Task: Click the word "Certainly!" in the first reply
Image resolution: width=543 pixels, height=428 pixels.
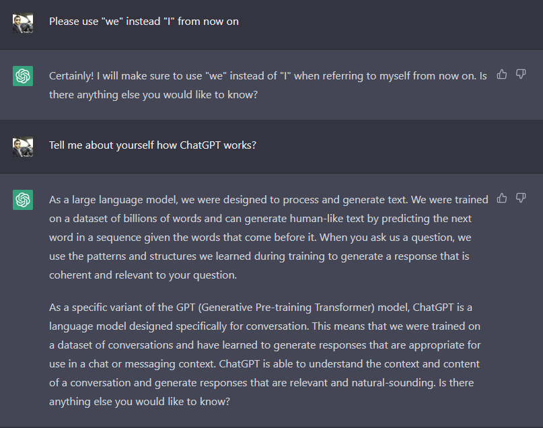Action: tap(71, 76)
